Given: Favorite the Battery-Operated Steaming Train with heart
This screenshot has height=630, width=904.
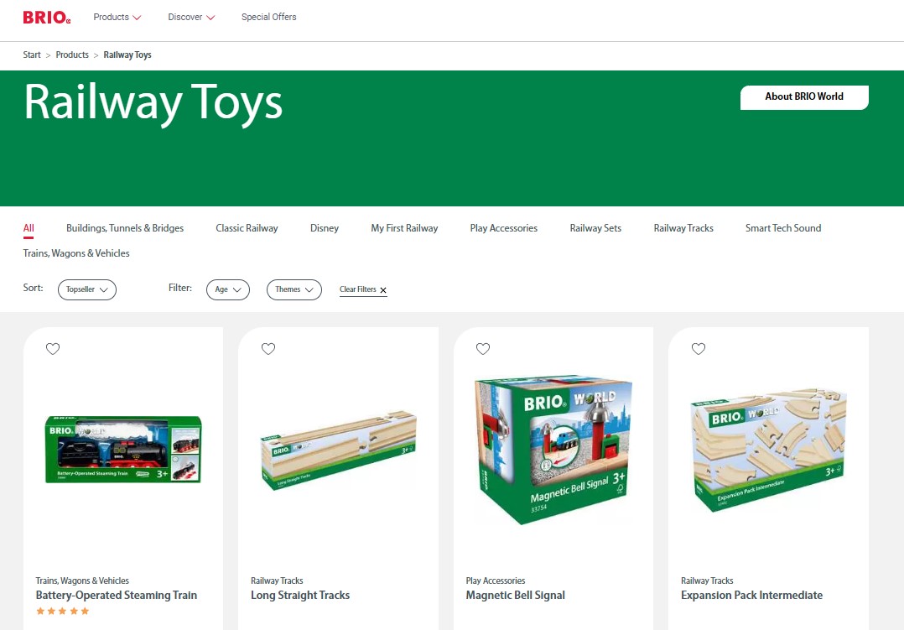Looking at the screenshot, I should (x=53, y=348).
